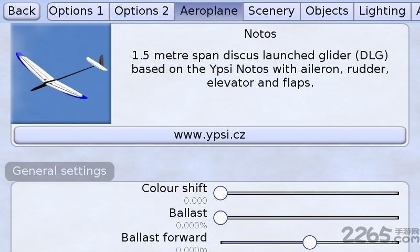Click the Ballast forward slider handle
This screenshot has height=252, width=420.
click(x=310, y=243)
